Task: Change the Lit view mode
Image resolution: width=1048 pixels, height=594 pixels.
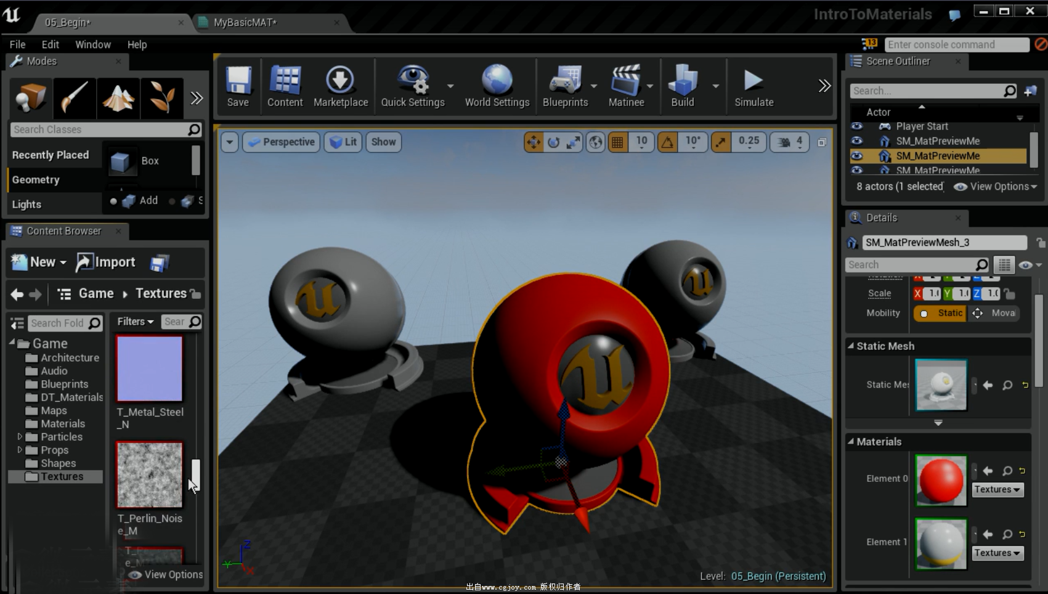Action: pyautogui.click(x=343, y=142)
